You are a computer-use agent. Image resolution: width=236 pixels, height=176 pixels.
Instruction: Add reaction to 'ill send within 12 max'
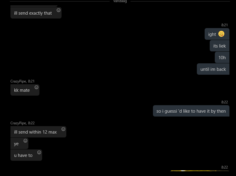[x=63, y=129]
